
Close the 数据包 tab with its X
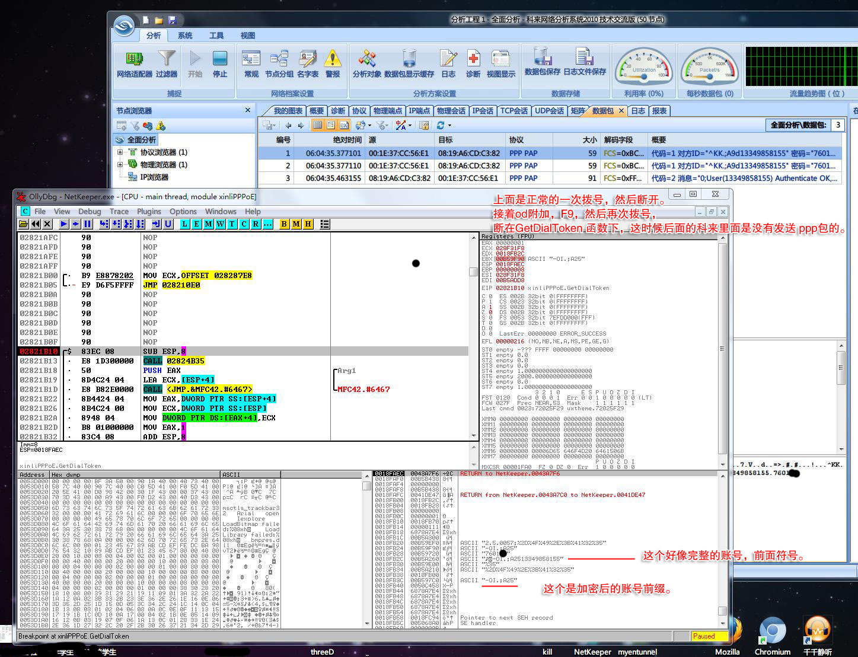click(x=621, y=111)
